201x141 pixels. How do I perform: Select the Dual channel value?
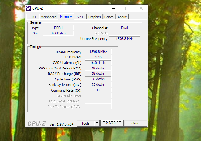pyautogui.click(x=124, y=28)
